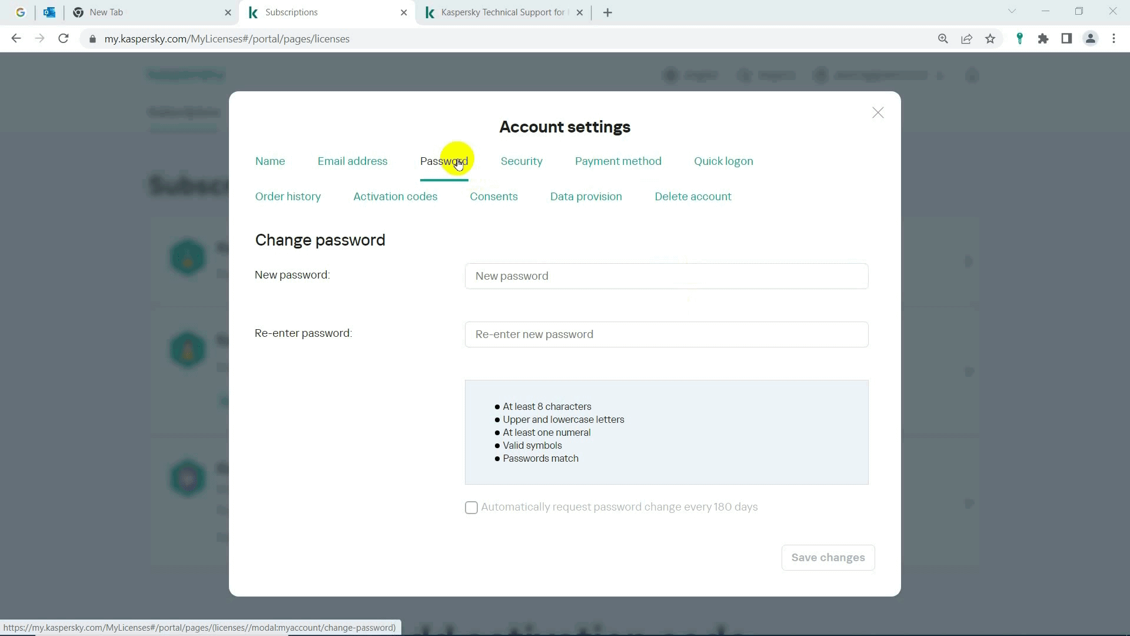Viewport: 1130px width, 636px height.
Task: Open Data provision tab
Action: click(x=586, y=197)
